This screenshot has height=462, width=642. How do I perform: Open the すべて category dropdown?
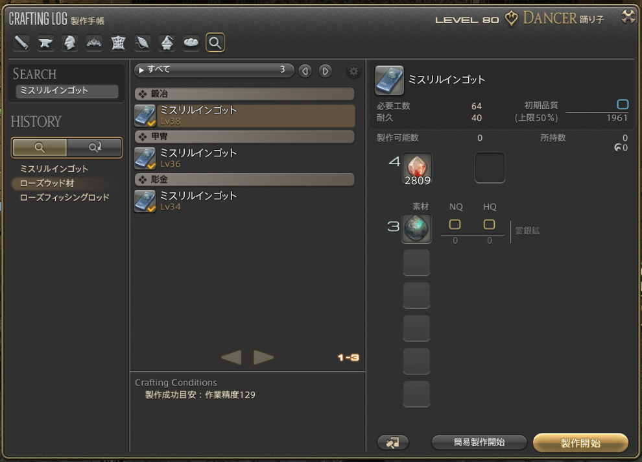pos(214,70)
